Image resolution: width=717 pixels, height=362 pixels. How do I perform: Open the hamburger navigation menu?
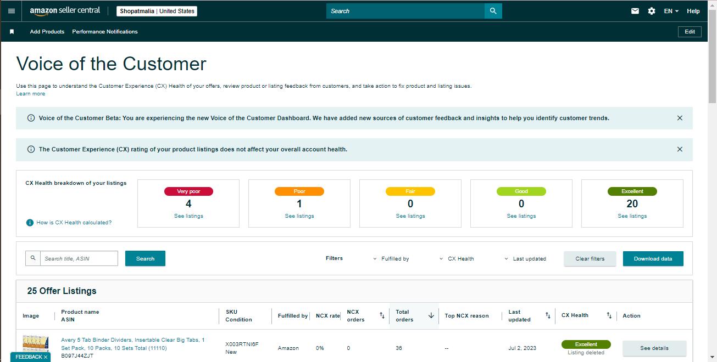coord(12,11)
